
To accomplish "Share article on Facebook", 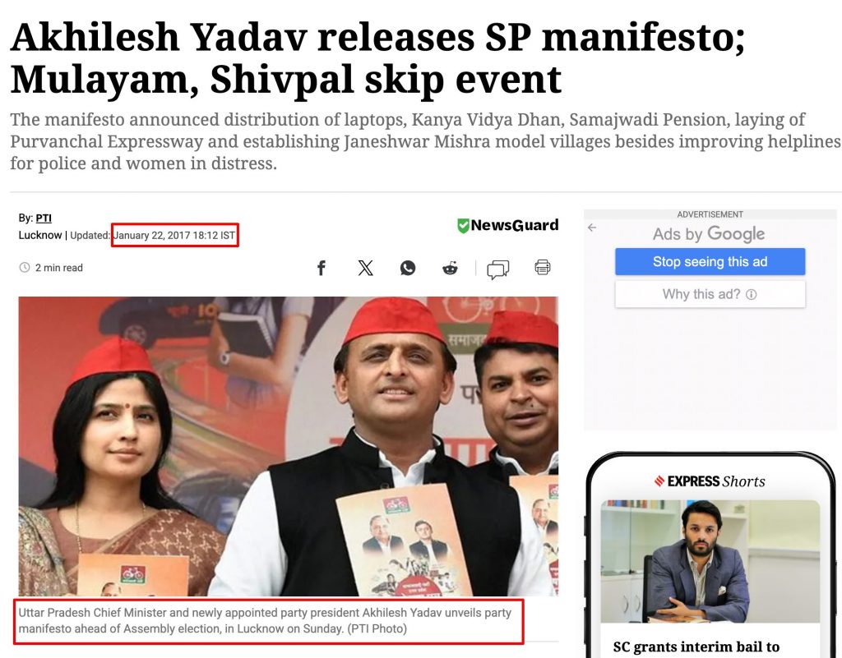I will [322, 268].
